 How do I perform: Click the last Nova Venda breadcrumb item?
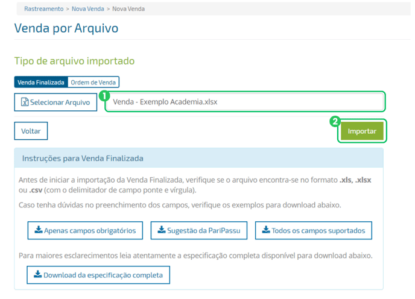click(128, 9)
